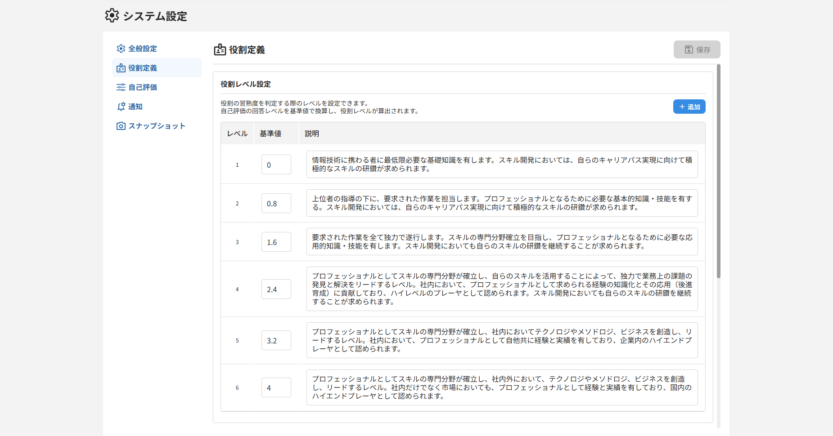This screenshot has width=833, height=436.
Task: Select the 基準値 field showing 2.4
Action: click(x=276, y=289)
